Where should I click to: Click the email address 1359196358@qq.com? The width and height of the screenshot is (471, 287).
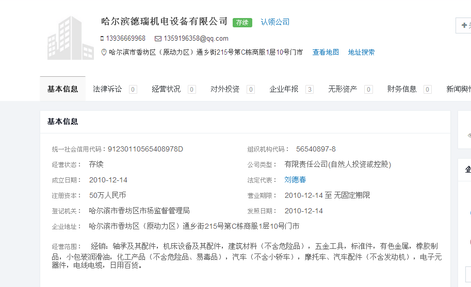[x=196, y=39]
